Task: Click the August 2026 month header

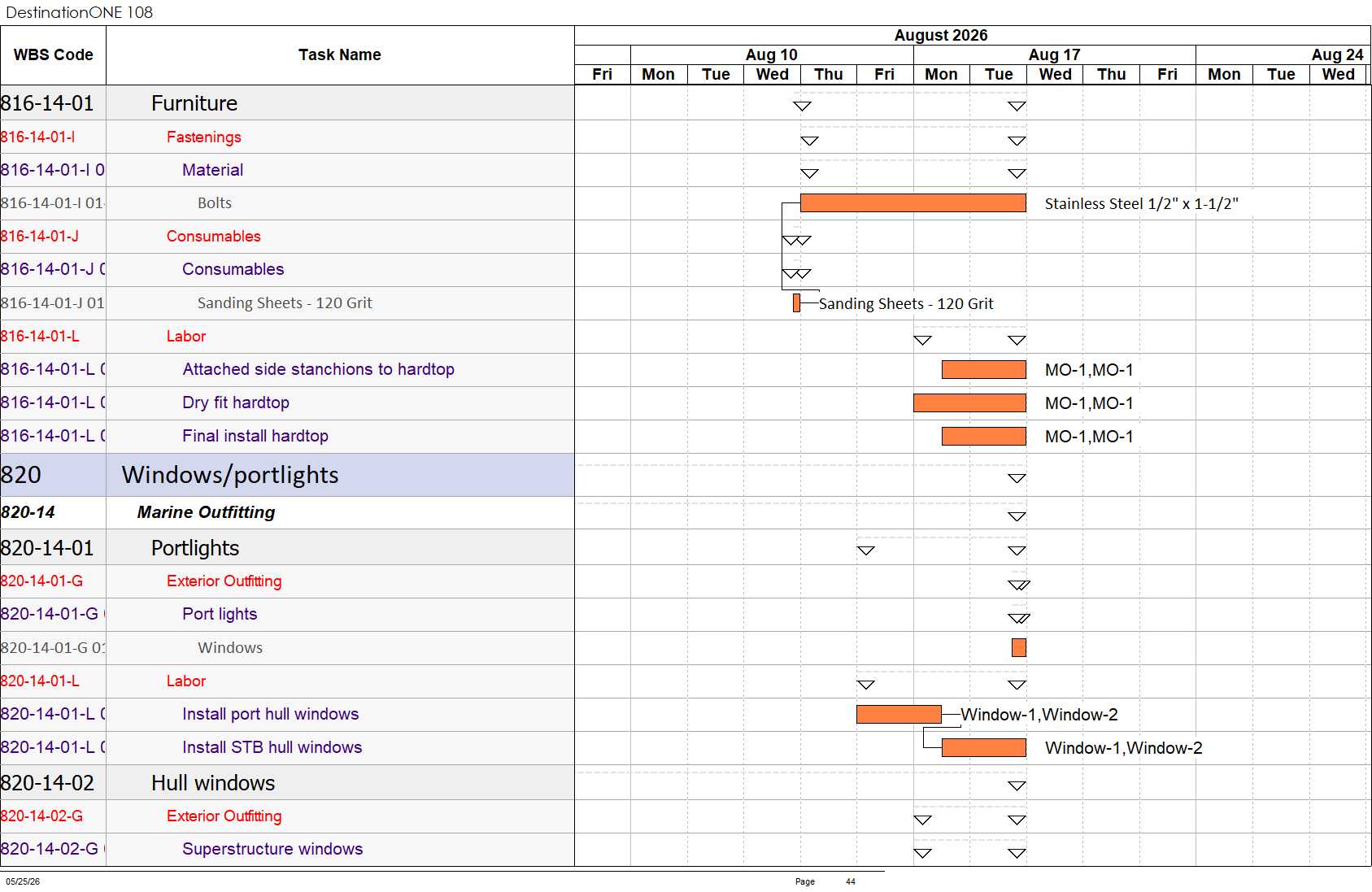Action: 941,35
